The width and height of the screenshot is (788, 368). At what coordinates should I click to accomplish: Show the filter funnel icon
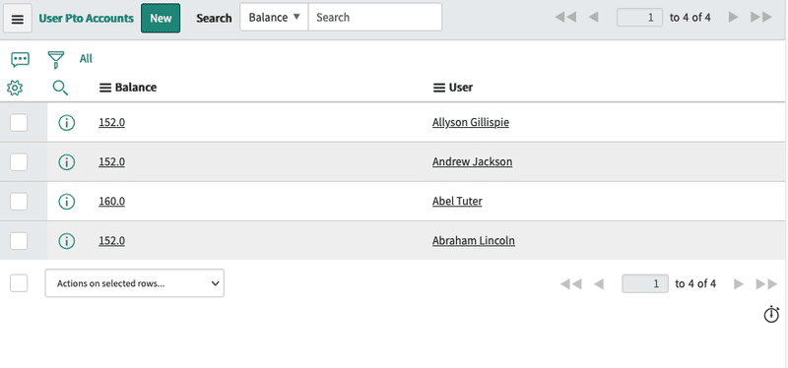tap(56, 60)
